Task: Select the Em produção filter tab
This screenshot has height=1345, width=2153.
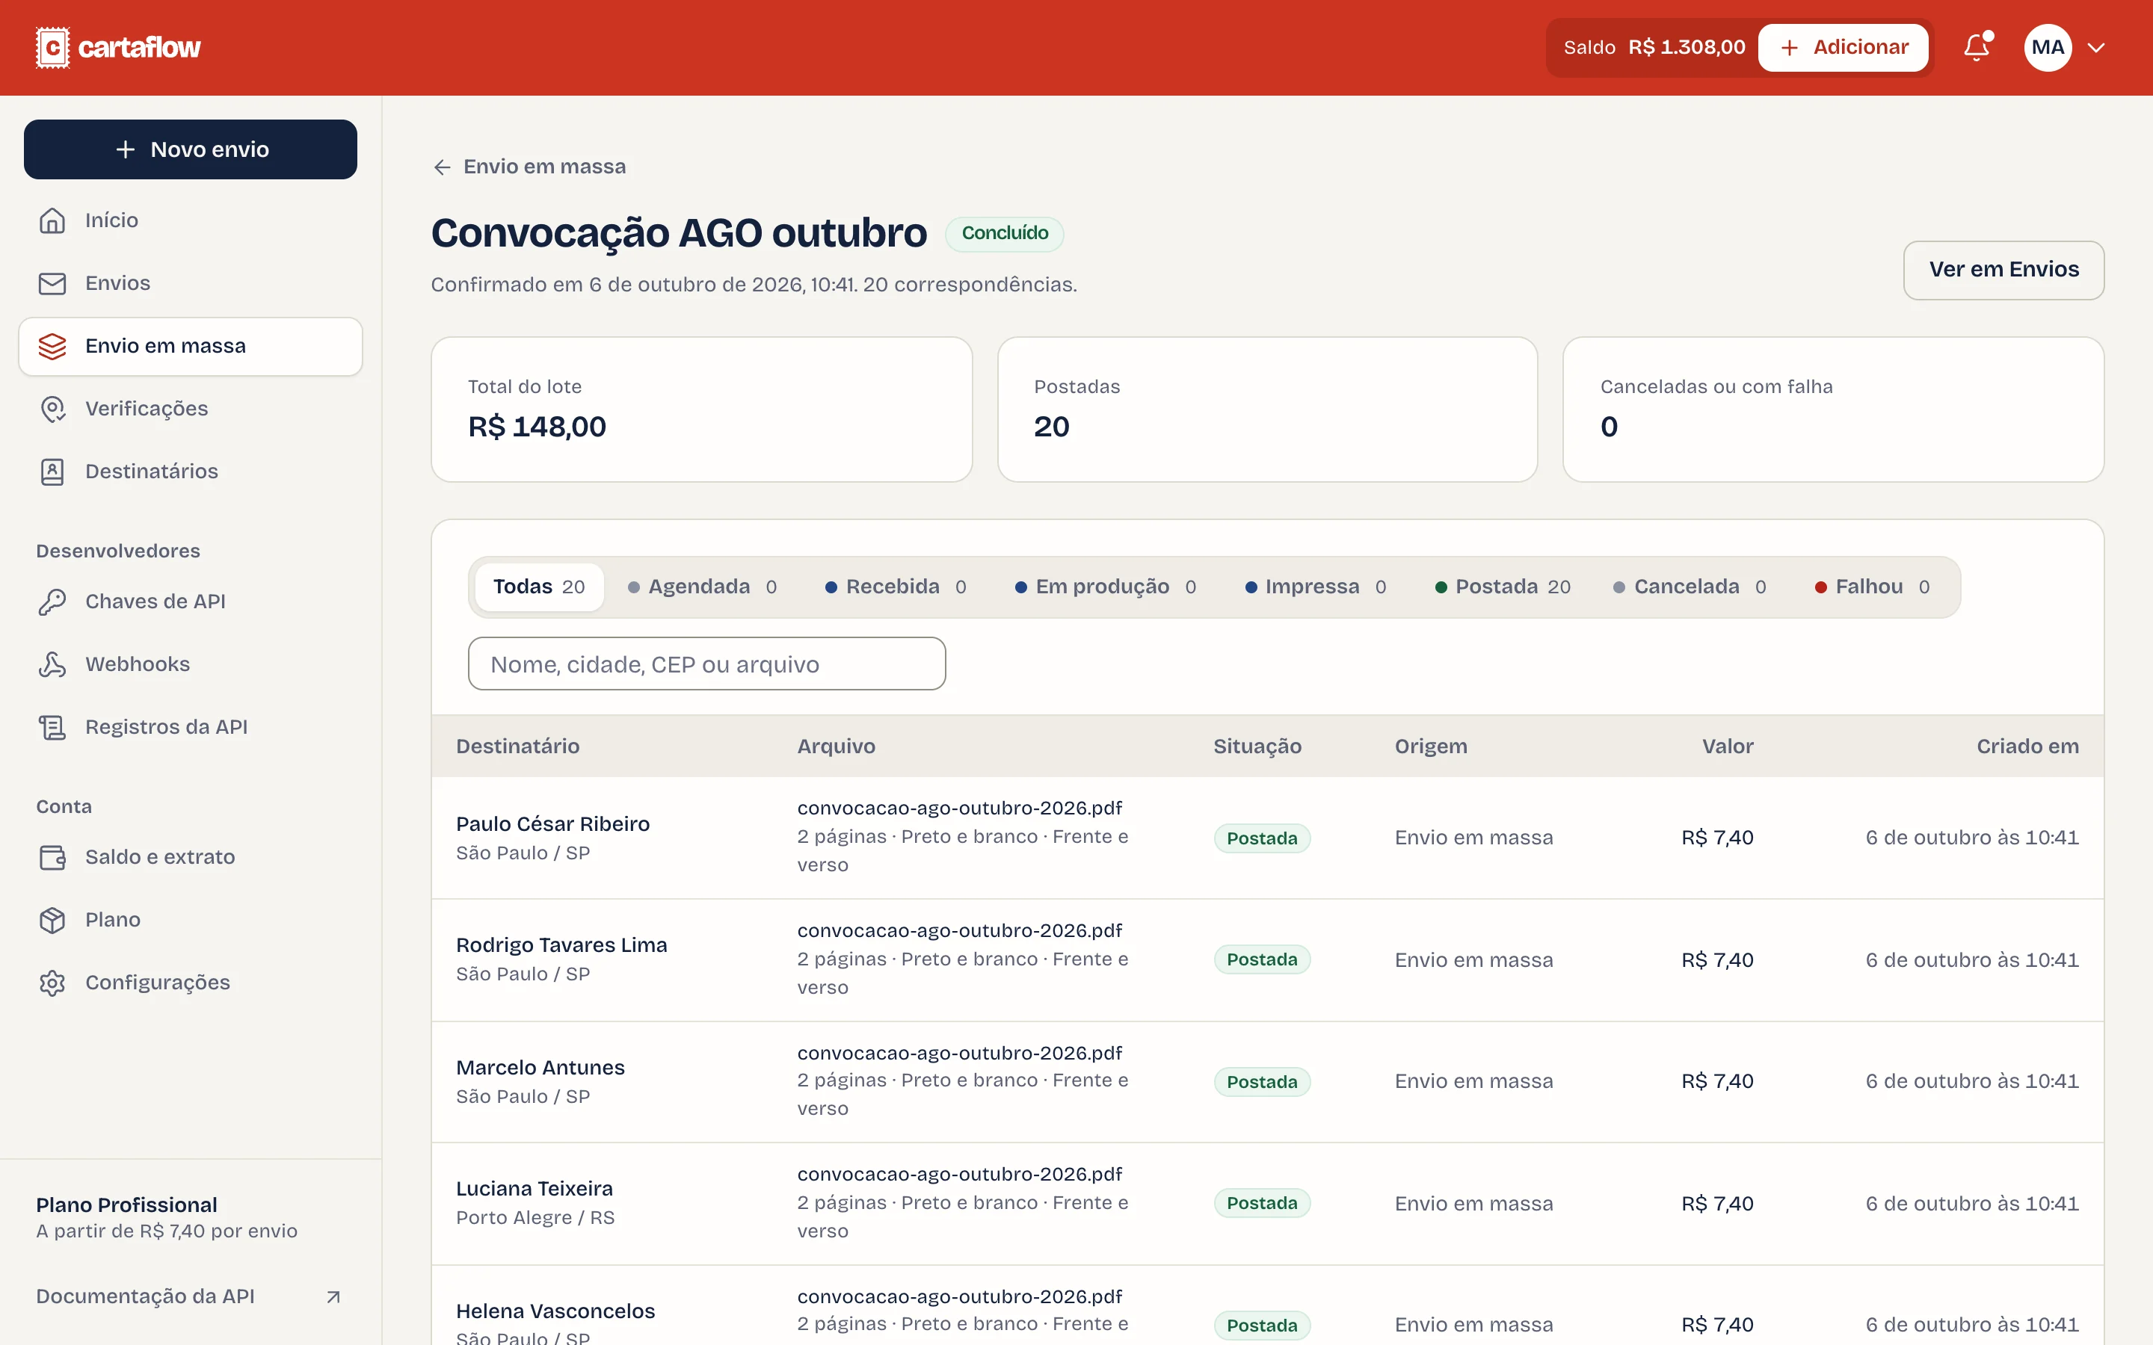Action: coord(1105,587)
